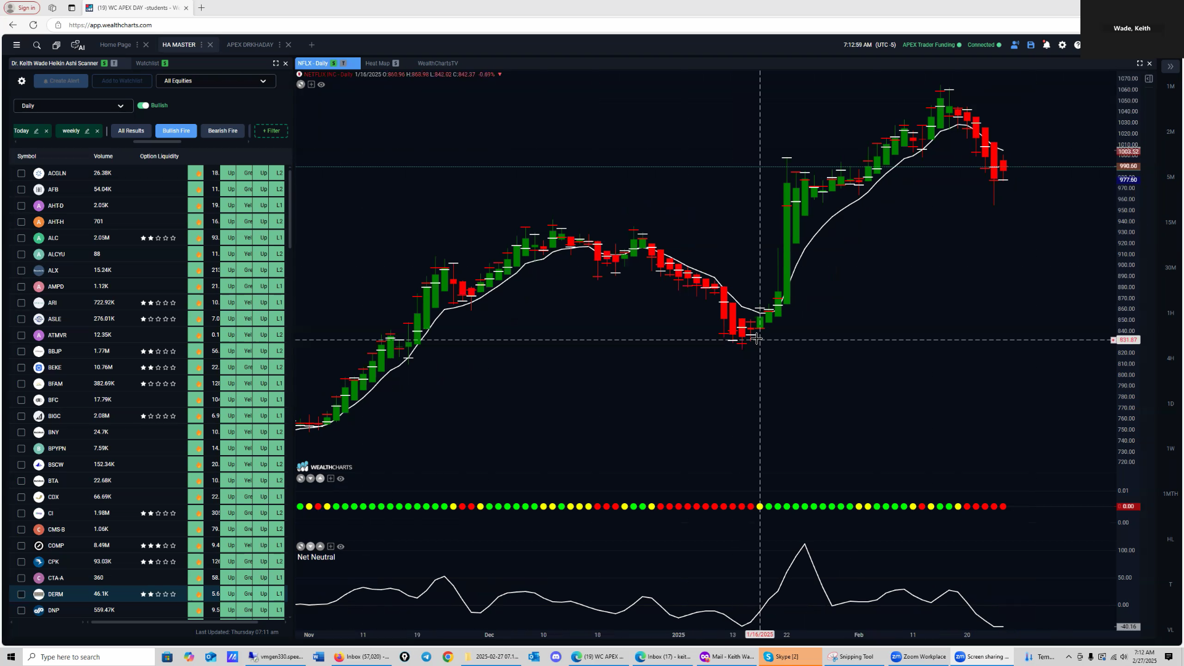This screenshot has width=1184, height=666.
Task: Toggle visibility of the dots indicator pane
Action: click(340, 479)
